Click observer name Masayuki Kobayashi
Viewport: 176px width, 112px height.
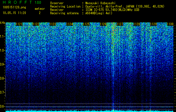[x=100, y=3]
